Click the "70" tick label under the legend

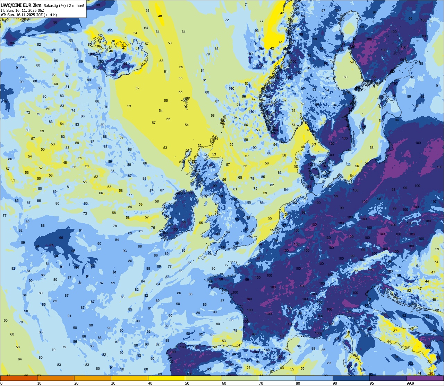[261, 383]
